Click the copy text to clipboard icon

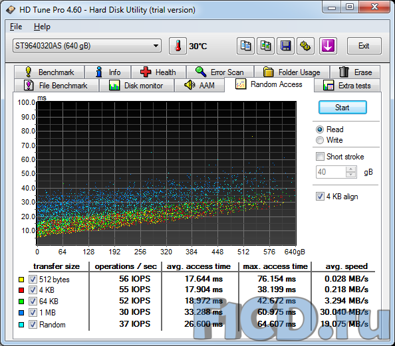pyautogui.click(x=245, y=46)
